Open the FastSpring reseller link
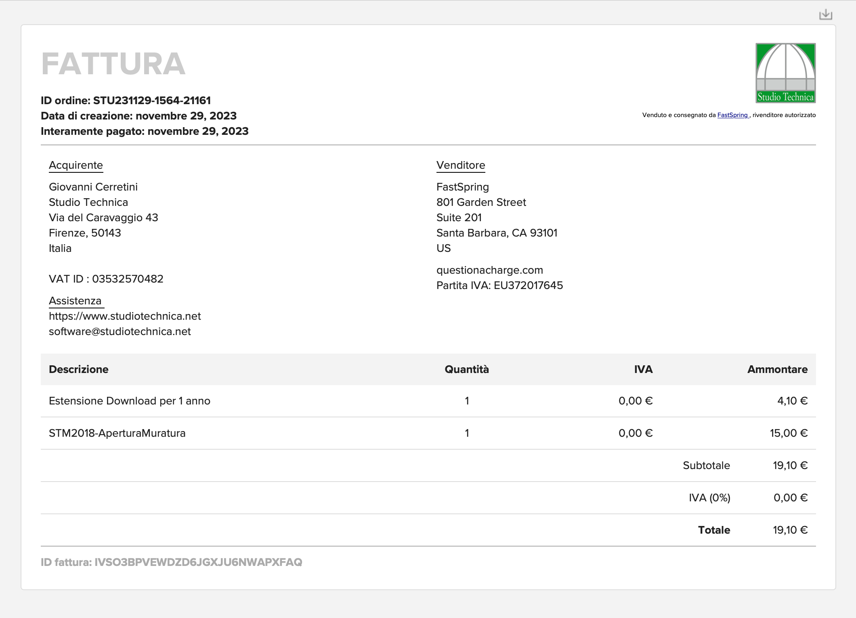Viewport: 856px width, 618px height. 732,115
